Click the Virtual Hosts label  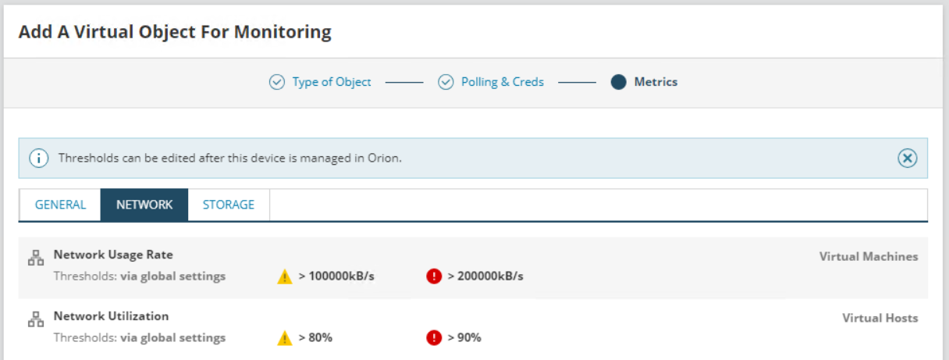click(880, 319)
